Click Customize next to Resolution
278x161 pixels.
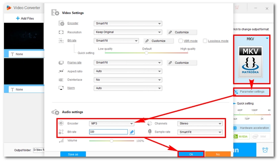182,32
